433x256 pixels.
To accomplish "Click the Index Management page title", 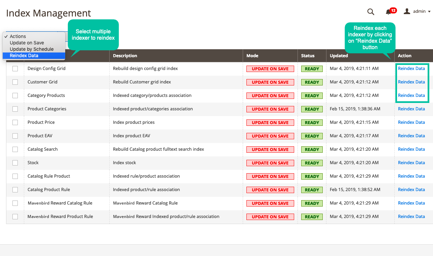I will pos(49,13).
